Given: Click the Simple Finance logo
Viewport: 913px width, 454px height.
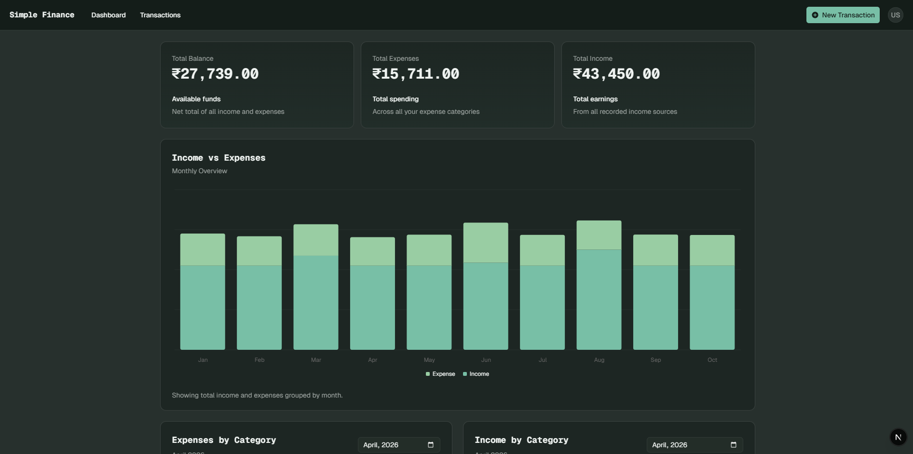Looking at the screenshot, I should tap(42, 15).
